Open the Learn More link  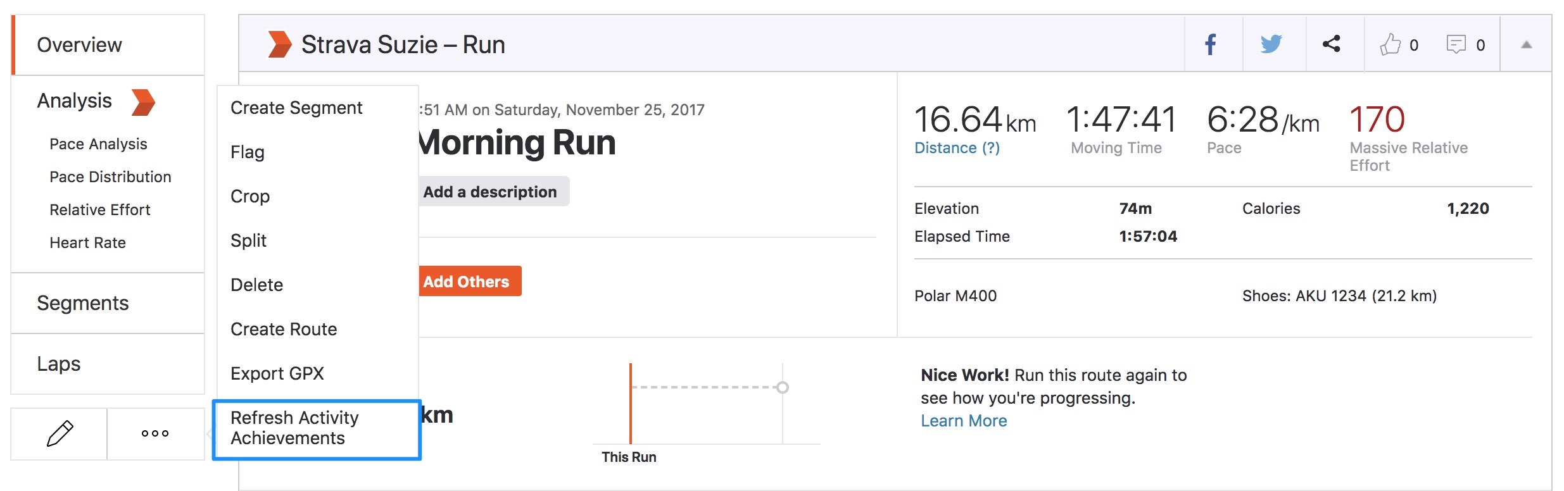(x=964, y=421)
